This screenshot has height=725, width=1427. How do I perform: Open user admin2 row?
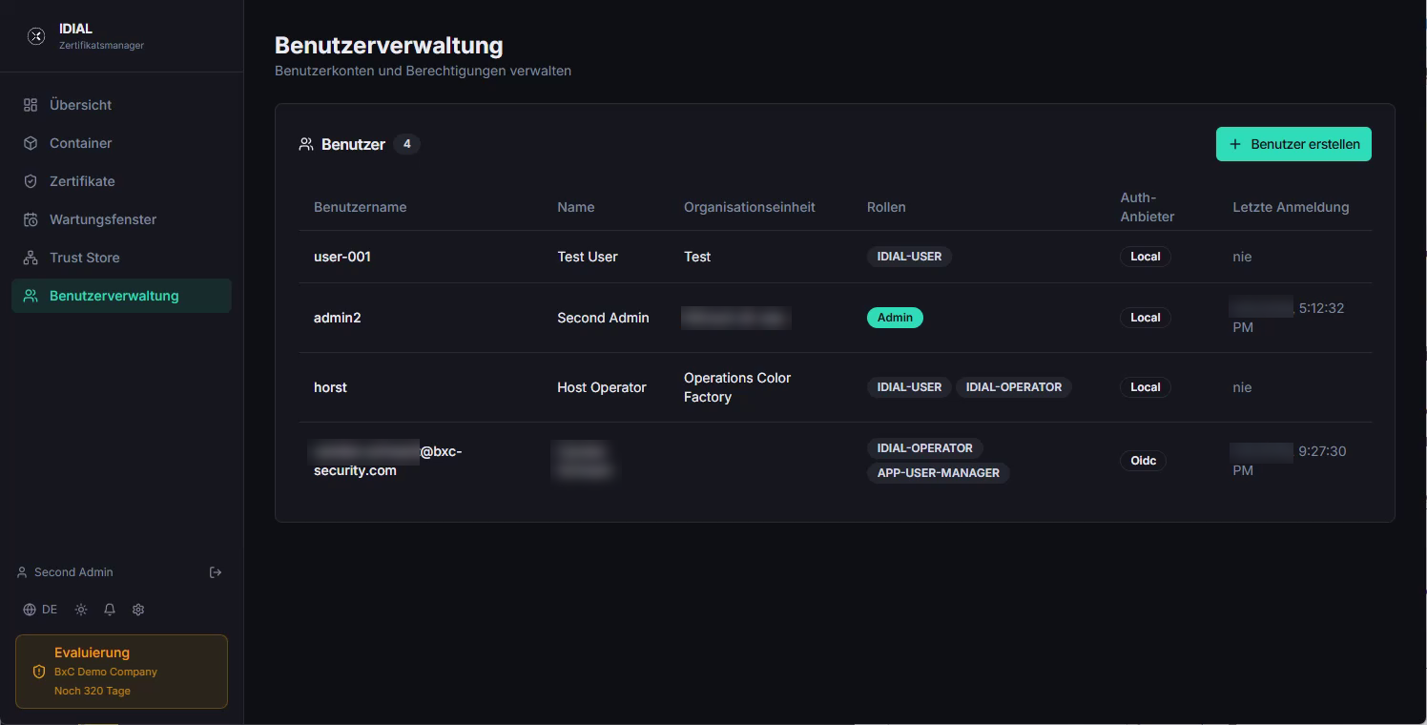(x=836, y=318)
